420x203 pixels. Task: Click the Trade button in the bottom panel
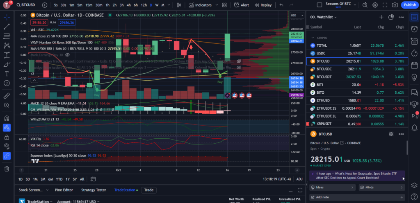149,190
